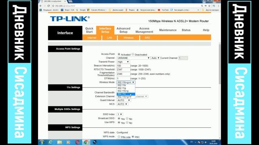Click the volume icon in system tray
This screenshot has width=259, height=145.
[206, 142]
